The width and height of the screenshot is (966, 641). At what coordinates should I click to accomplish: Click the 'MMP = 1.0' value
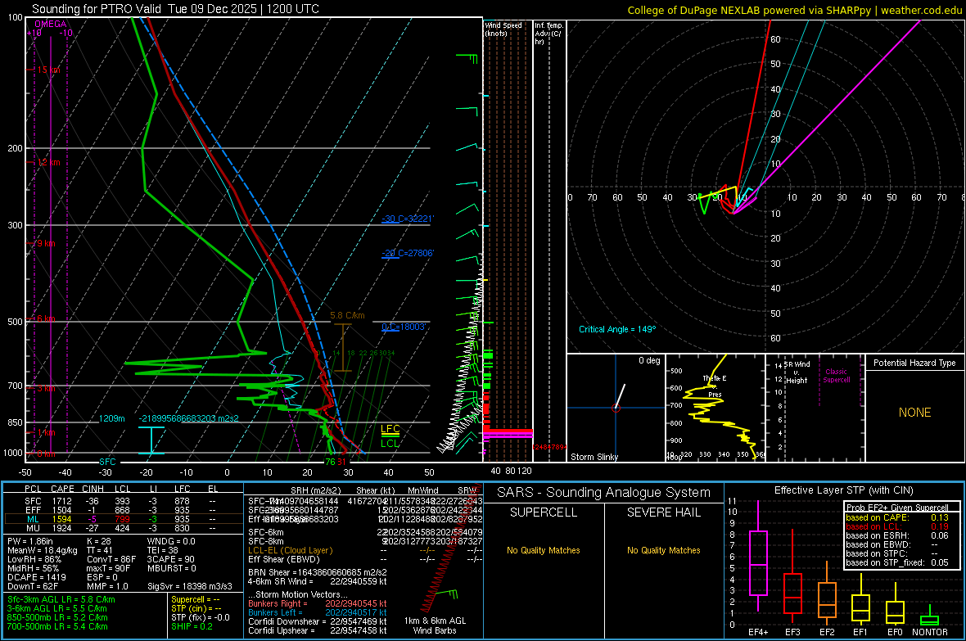pos(107,586)
